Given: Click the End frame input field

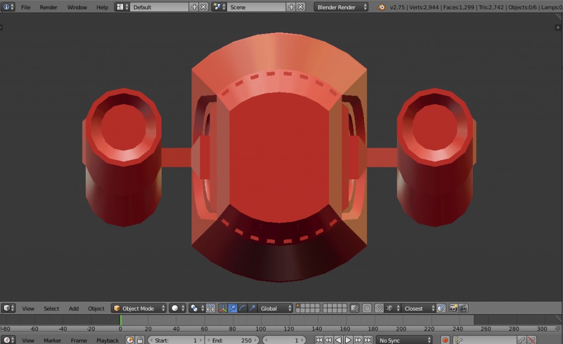Looking at the screenshot, I should point(231,340).
